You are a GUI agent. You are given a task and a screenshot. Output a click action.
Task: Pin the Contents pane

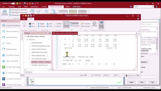[48, 33]
